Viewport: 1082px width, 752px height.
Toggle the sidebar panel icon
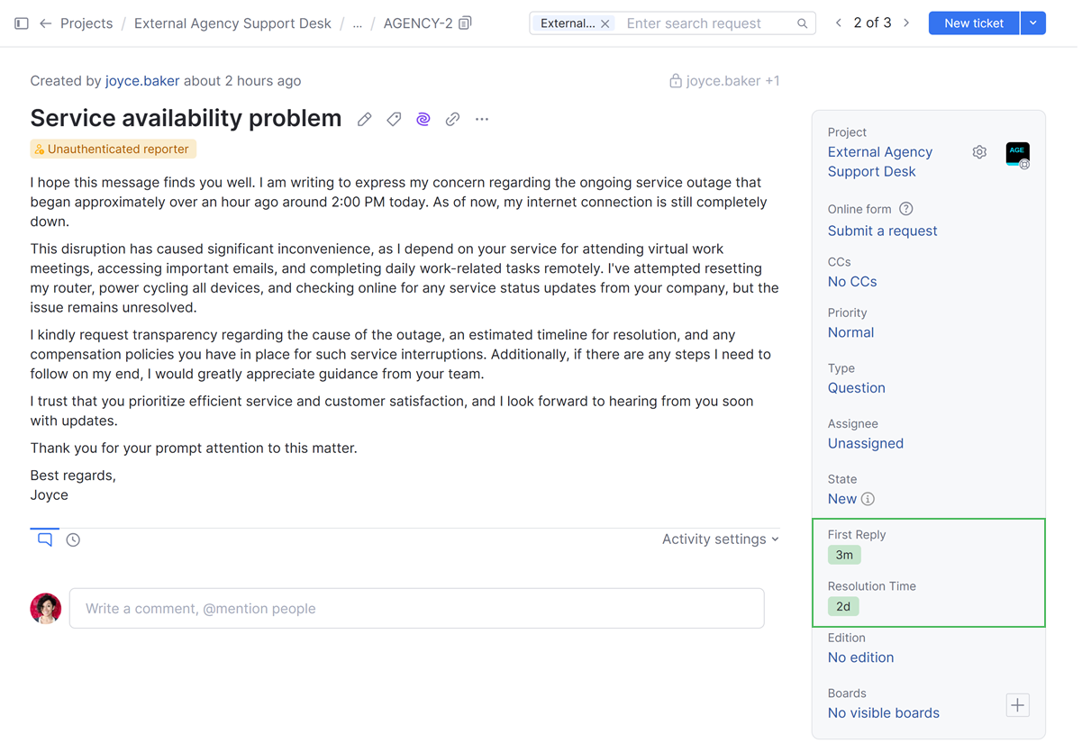click(x=22, y=23)
